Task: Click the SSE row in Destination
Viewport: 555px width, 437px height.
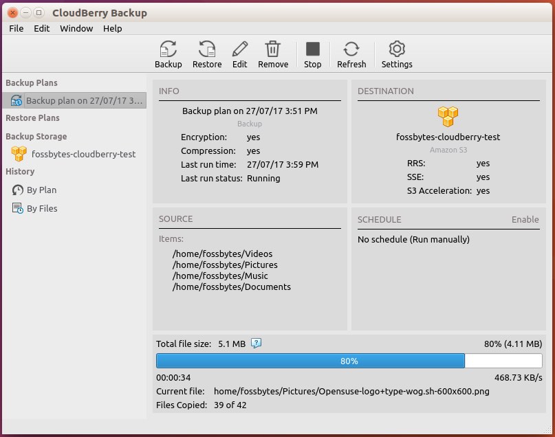Action: (x=448, y=177)
